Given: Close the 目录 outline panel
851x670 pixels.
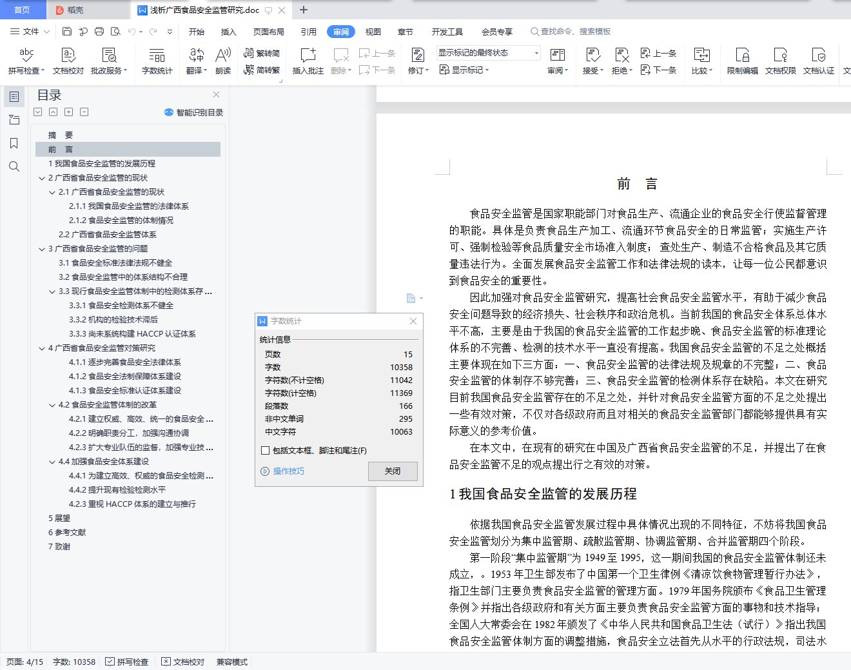Looking at the screenshot, I should (x=217, y=95).
